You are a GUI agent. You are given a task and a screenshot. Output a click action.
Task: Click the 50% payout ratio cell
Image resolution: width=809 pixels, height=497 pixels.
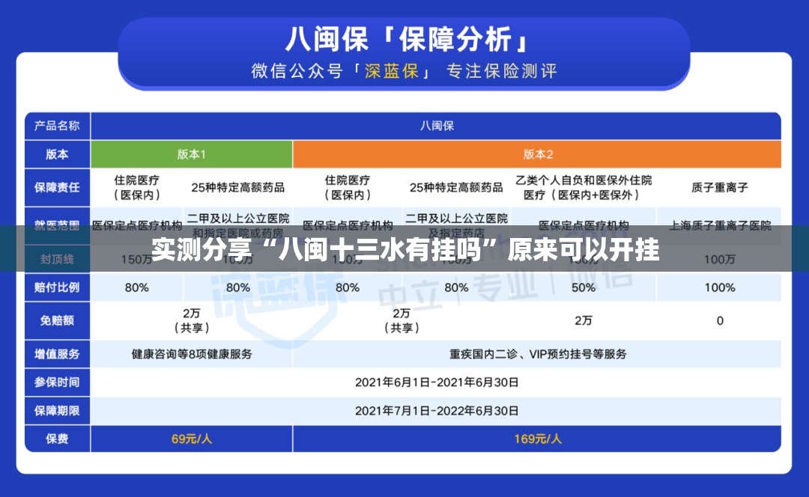click(x=584, y=287)
